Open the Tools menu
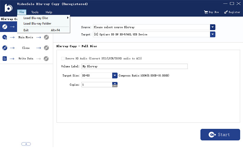This screenshot has height=150, width=243. (35, 12)
